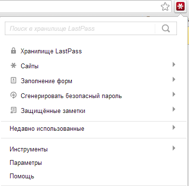Click the asterisk icon beside Сайты
This screenshot has width=189, height=186.
tap(13, 65)
